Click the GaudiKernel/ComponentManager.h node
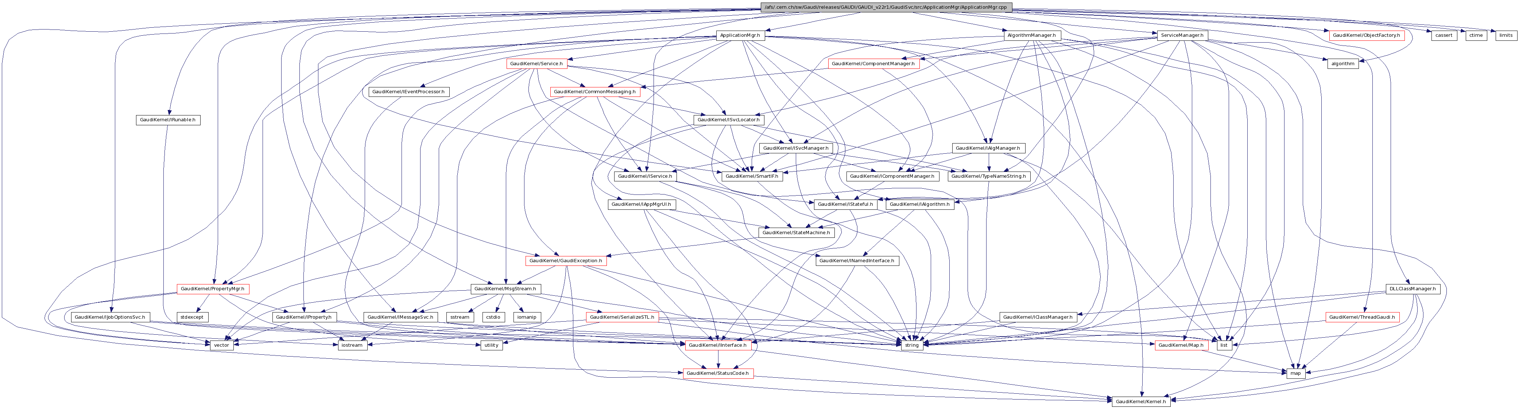Viewport: 1519px width, 409px height. point(873,64)
